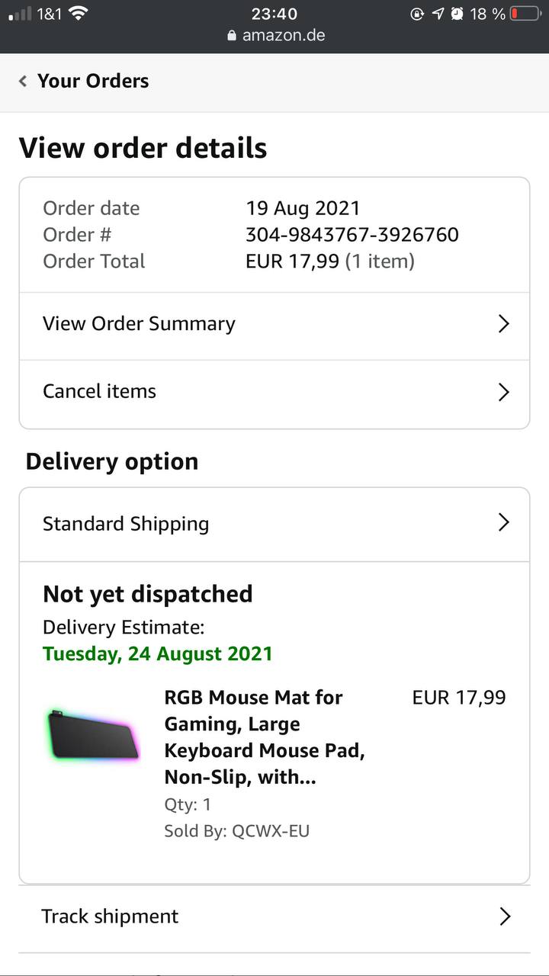Tap the amazon.de address bar
The image size is (549, 976).
pos(284,36)
